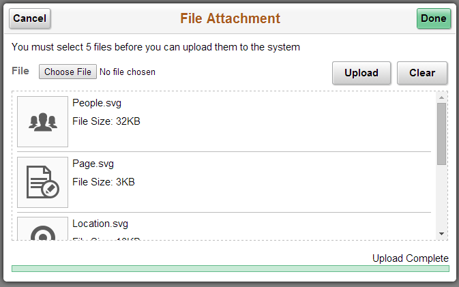Click the People.svg group icon thumbnail
This screenshot has height=287, width=459.
43,122
